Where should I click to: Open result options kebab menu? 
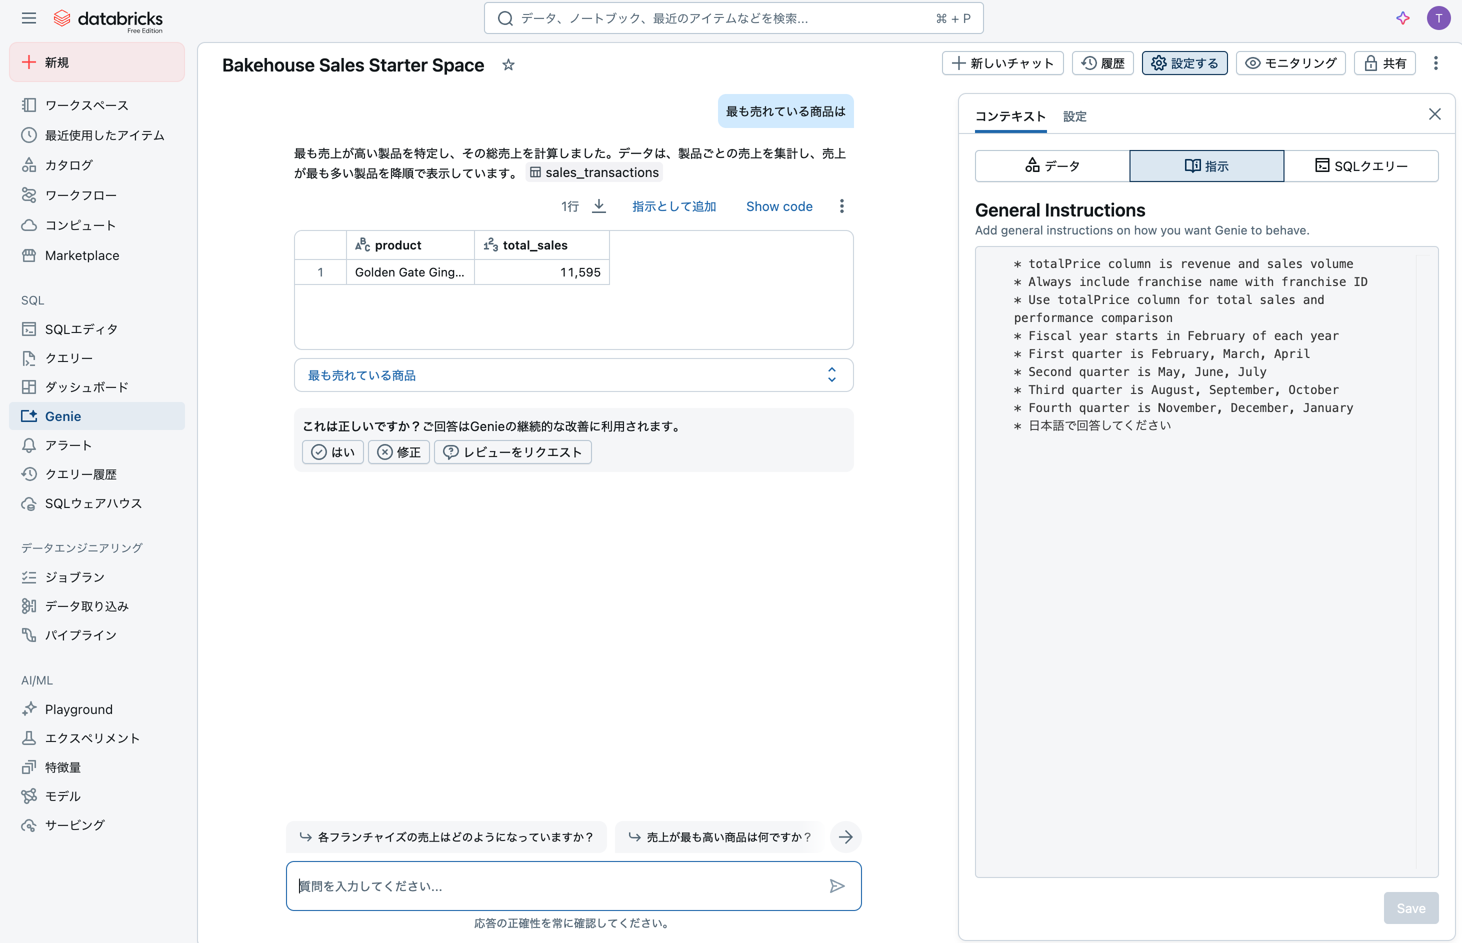842,206
